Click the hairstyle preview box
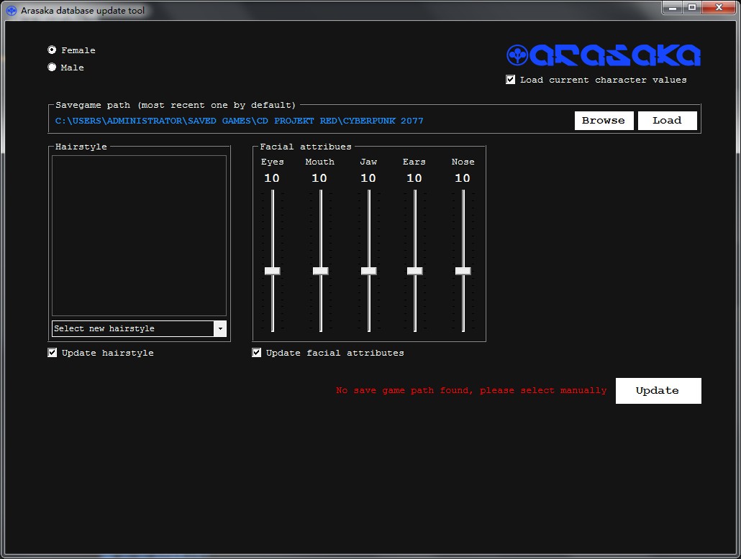 (139, 236)
